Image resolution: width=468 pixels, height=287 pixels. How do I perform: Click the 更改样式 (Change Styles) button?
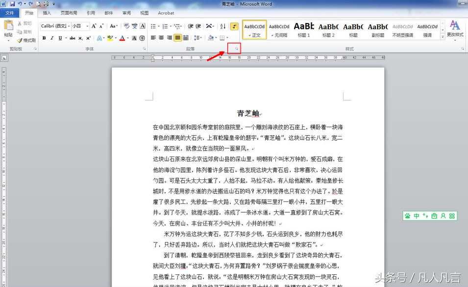[x=455, y=29]
